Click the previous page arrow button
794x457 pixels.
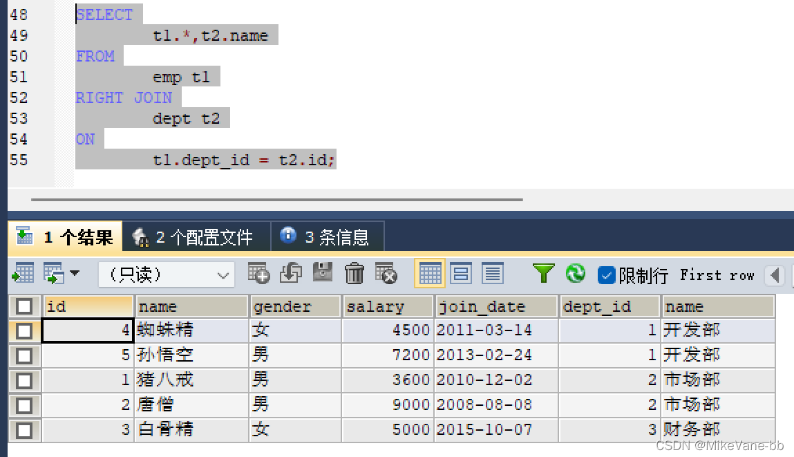click(775, 276)
